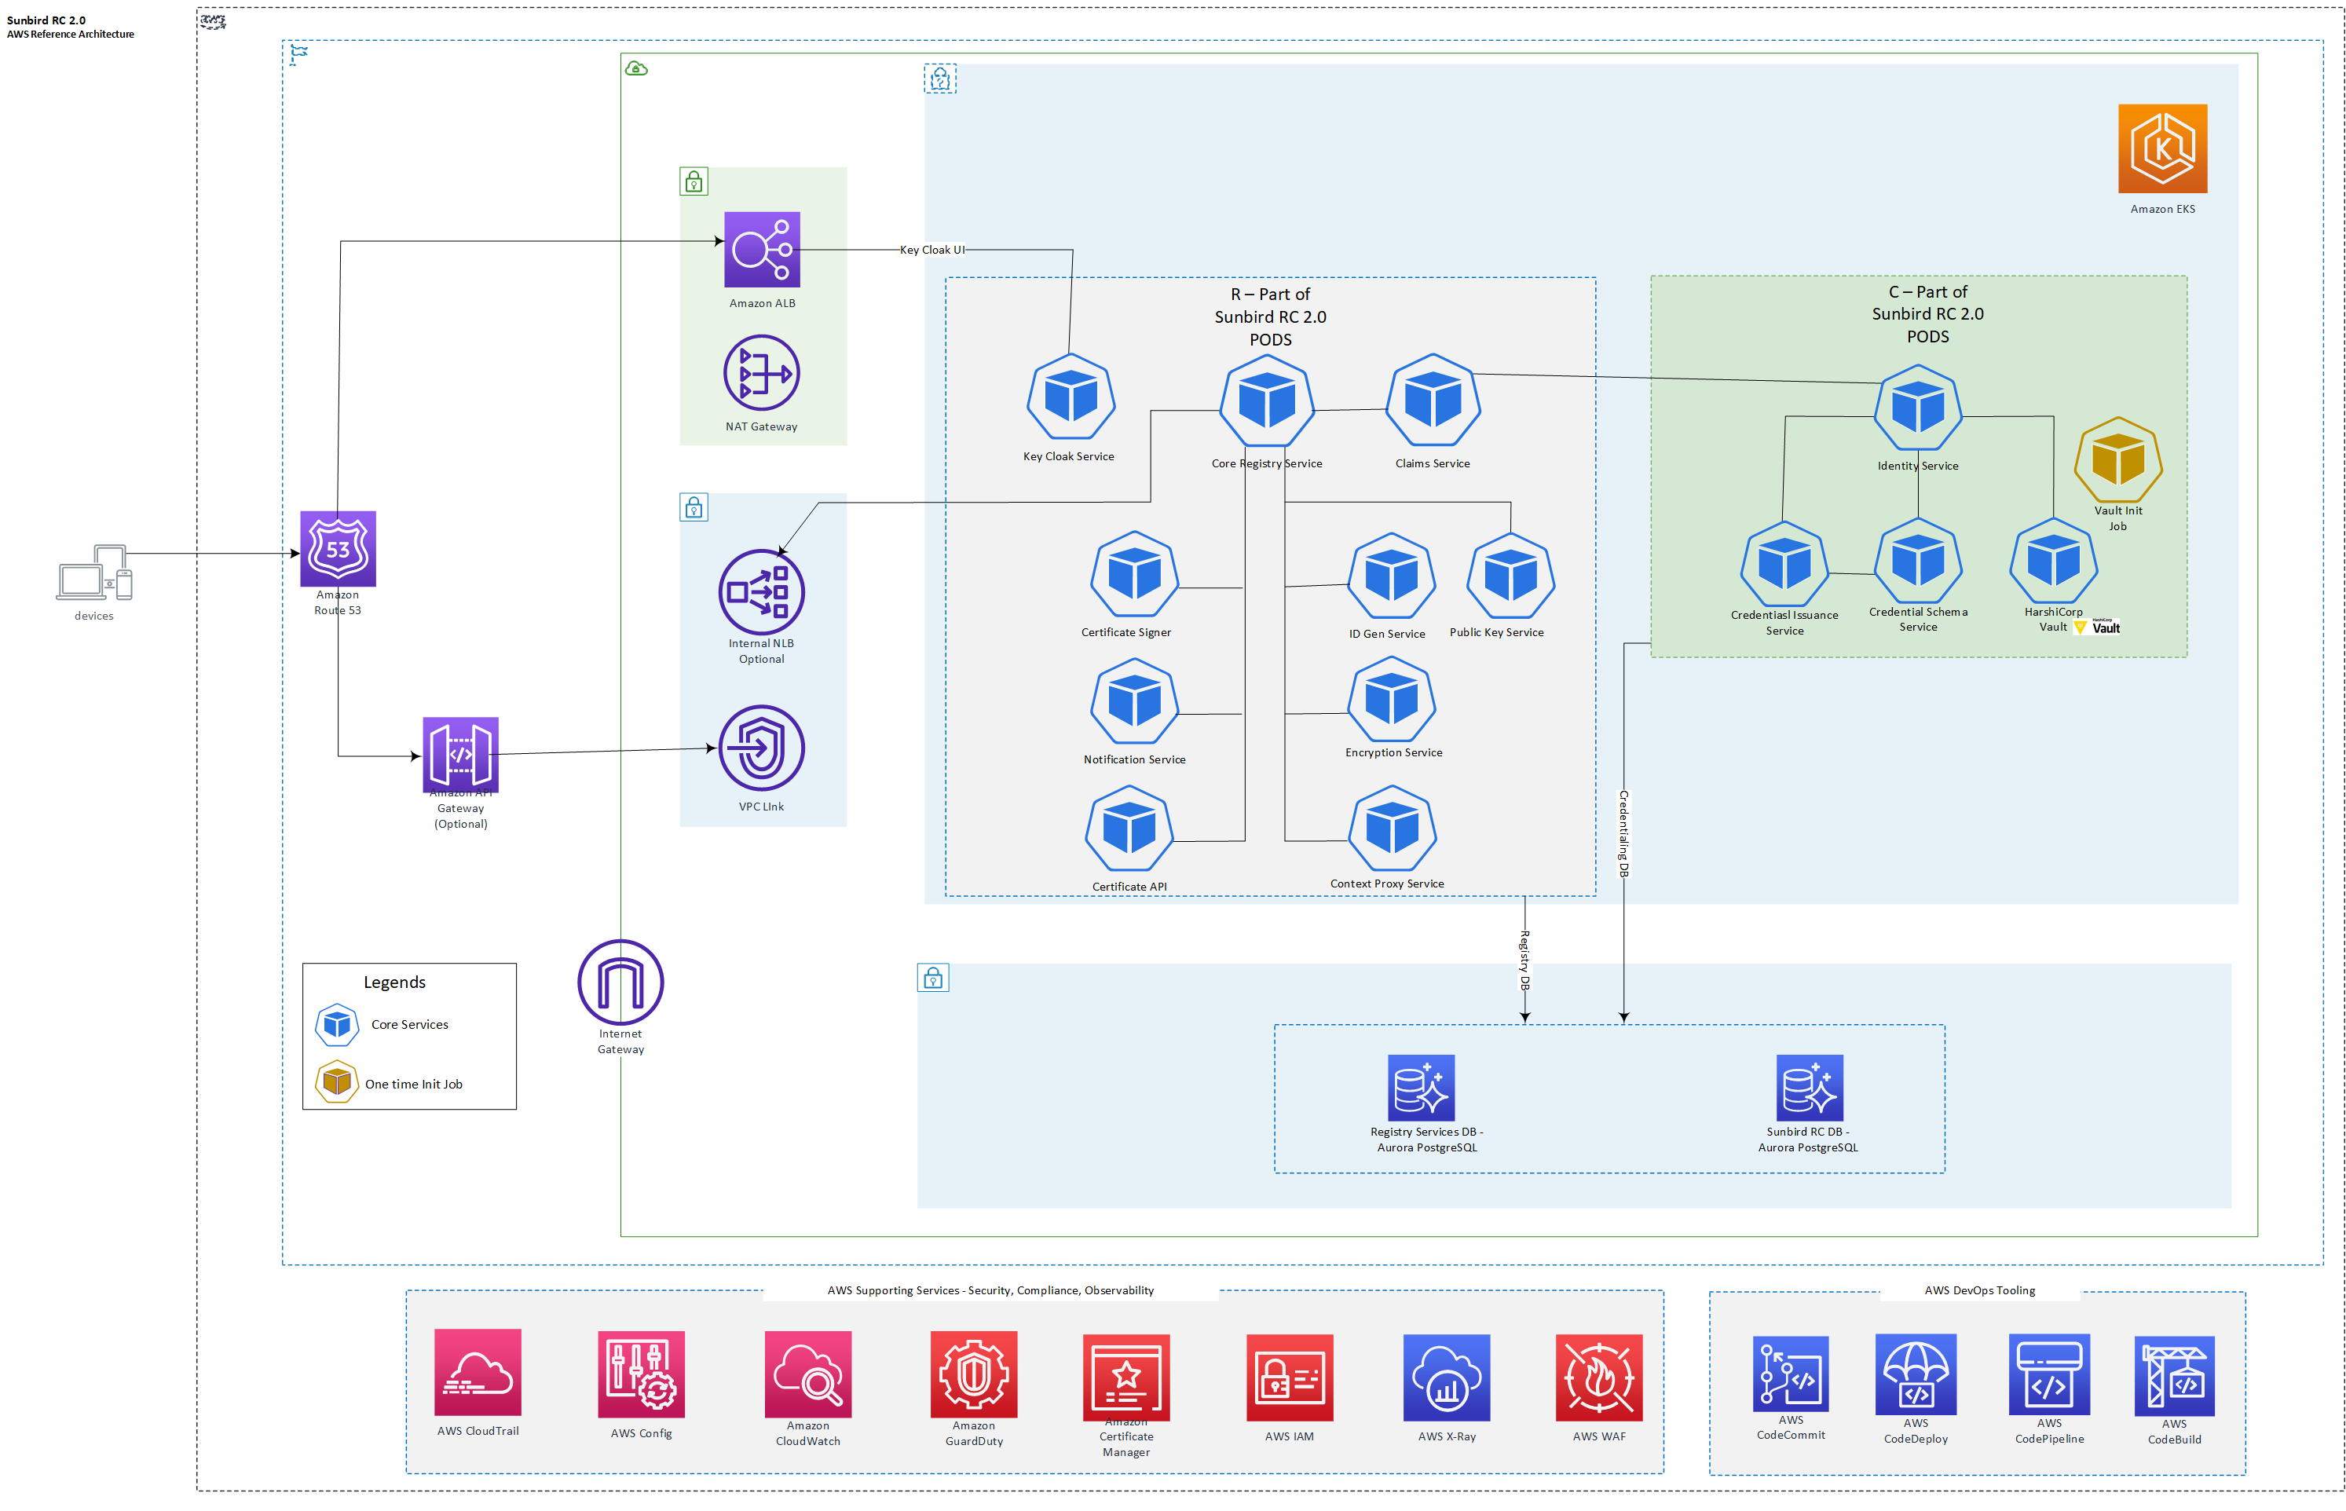Click the AWS X-Ray icon
The image size is (2346, 1511).
pos(1446,1377)
